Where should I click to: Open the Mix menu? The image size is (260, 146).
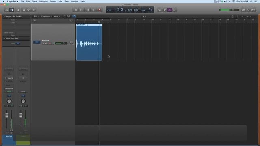[x=61, y=2]
